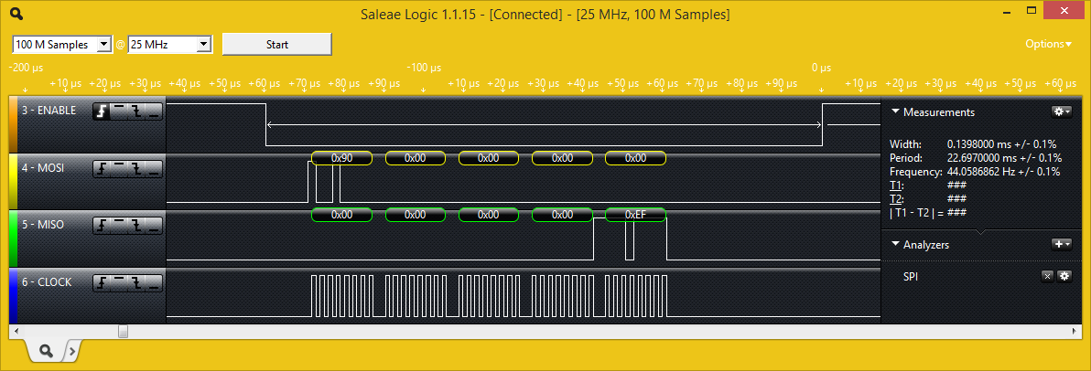
Task: Open the Options menu
Action: (1049, 44)
